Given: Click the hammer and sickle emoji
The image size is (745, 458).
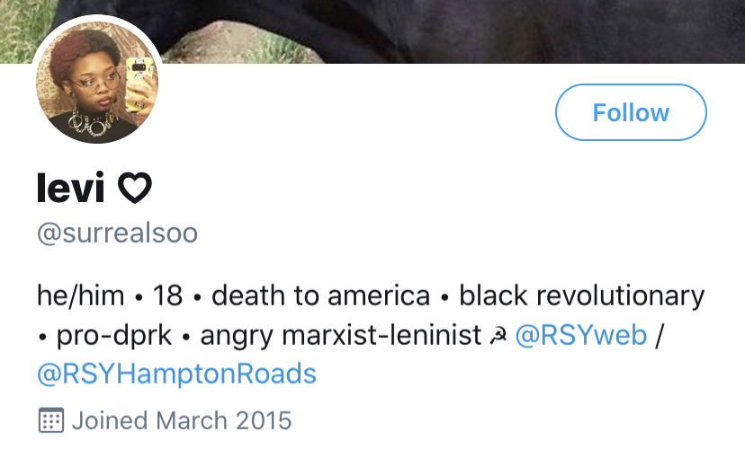Looking at the screenshot, I should [x=498, y=336].
